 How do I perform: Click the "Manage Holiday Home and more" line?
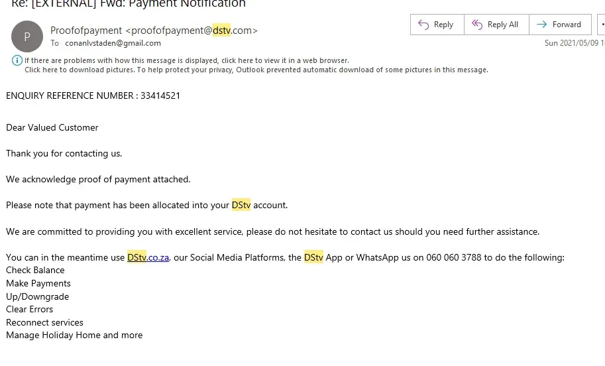74,335
